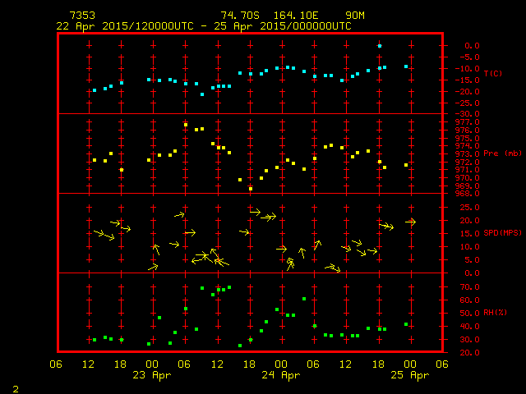
Task: Click the 975.0 pressure axis value
Action: point(468,138)
